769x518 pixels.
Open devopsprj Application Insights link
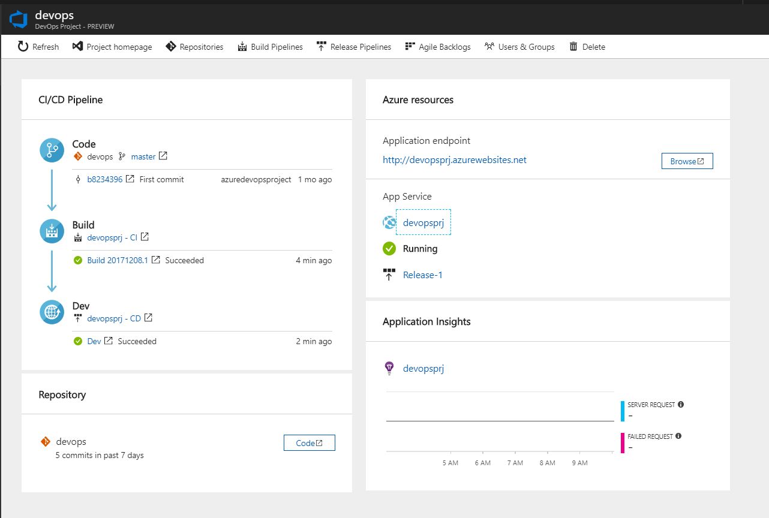coord(423,369)
